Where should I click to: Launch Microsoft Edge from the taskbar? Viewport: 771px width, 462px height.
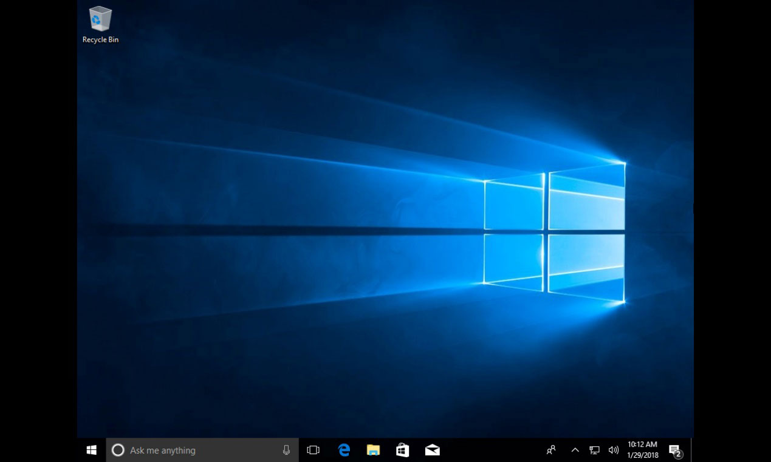pyautogui.click(x=344, y=450)
